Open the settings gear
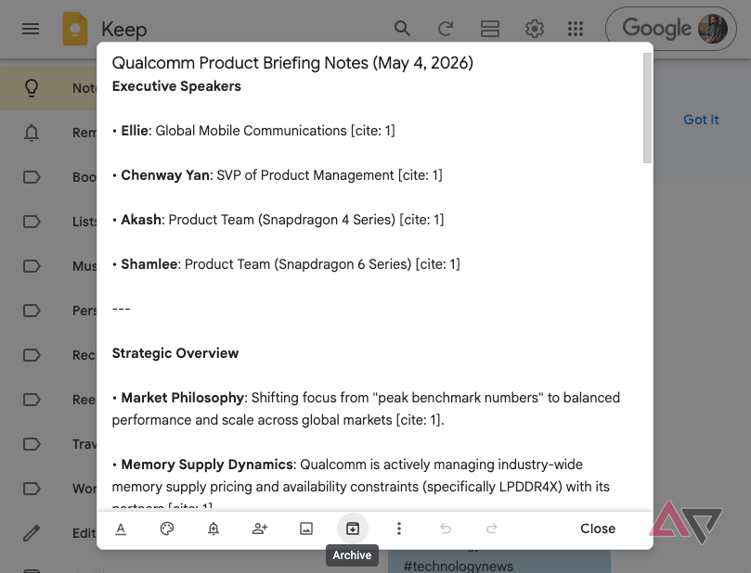The image size is (751, 573). pos(534,29)
